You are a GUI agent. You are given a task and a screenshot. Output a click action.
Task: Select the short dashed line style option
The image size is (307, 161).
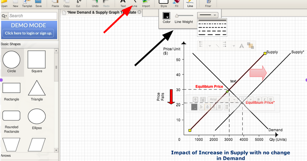(212, 27)
